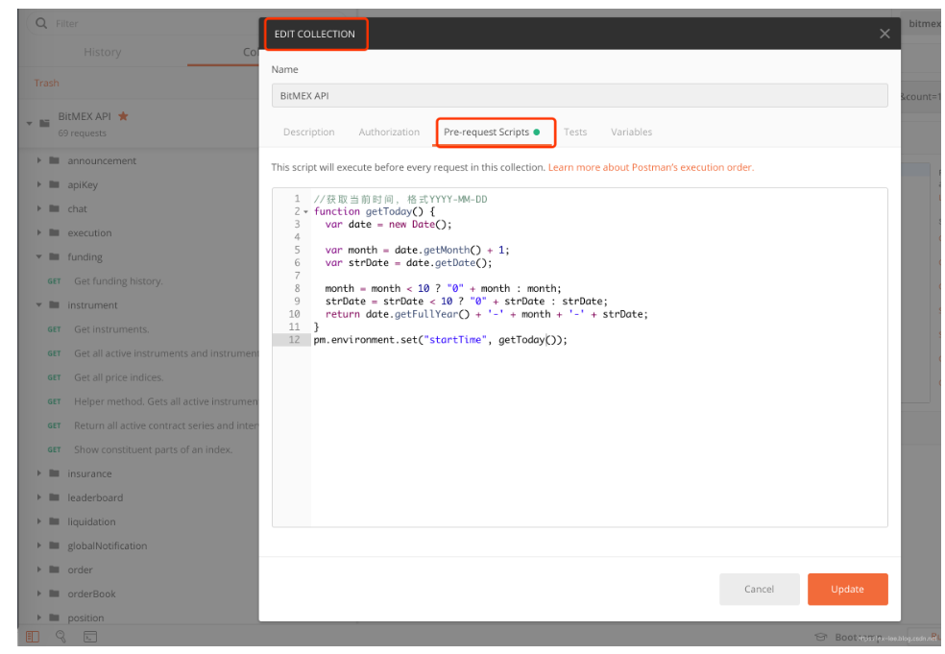The width and height of the screenshot is (945, 654).
Task: Expand the apiKey folder arrow
Action: [38, 184]
